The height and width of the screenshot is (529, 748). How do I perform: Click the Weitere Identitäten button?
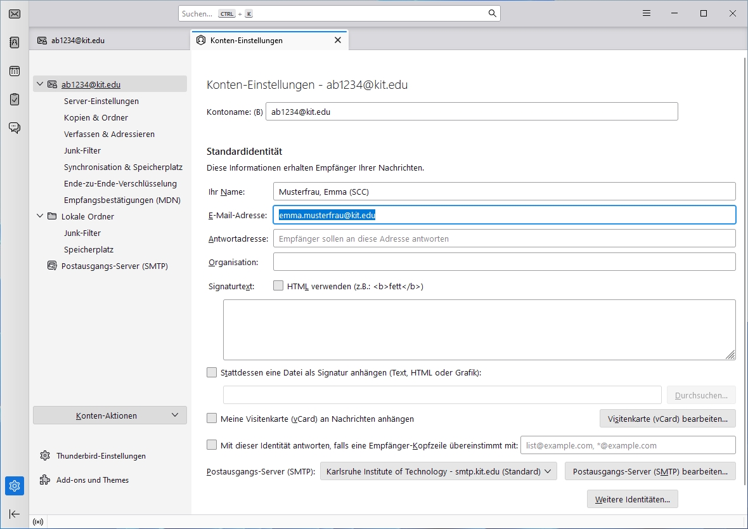632,499
